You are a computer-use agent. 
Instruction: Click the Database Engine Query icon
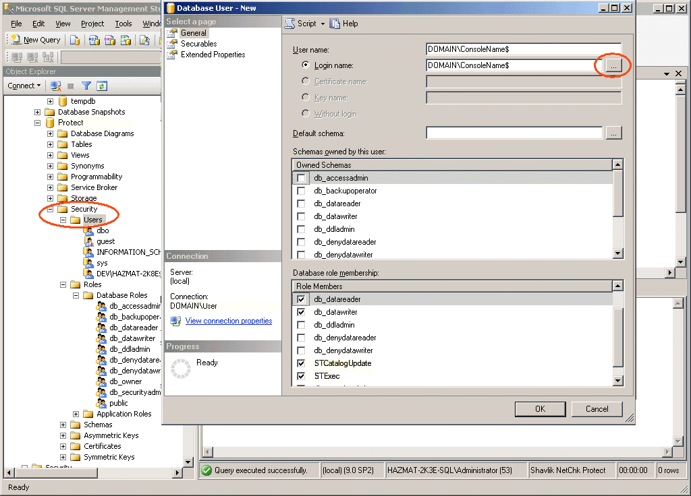pos(75,40)
